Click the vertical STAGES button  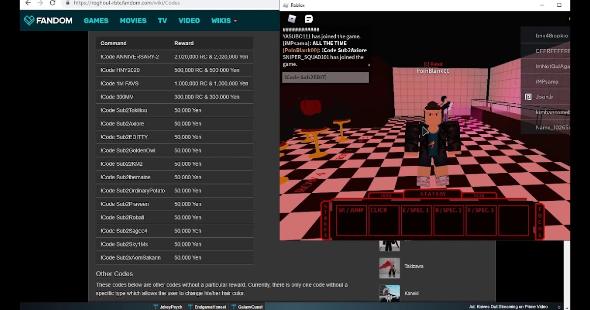pyautogui.click(x=325, y=220)
